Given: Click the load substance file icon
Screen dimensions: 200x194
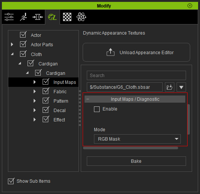Looking at the screenshot, I should [169, 87].
